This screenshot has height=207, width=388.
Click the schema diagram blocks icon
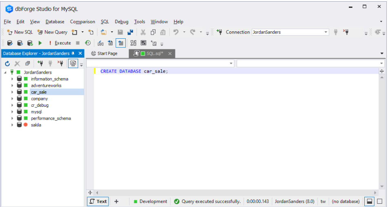(x=133, y=43)
